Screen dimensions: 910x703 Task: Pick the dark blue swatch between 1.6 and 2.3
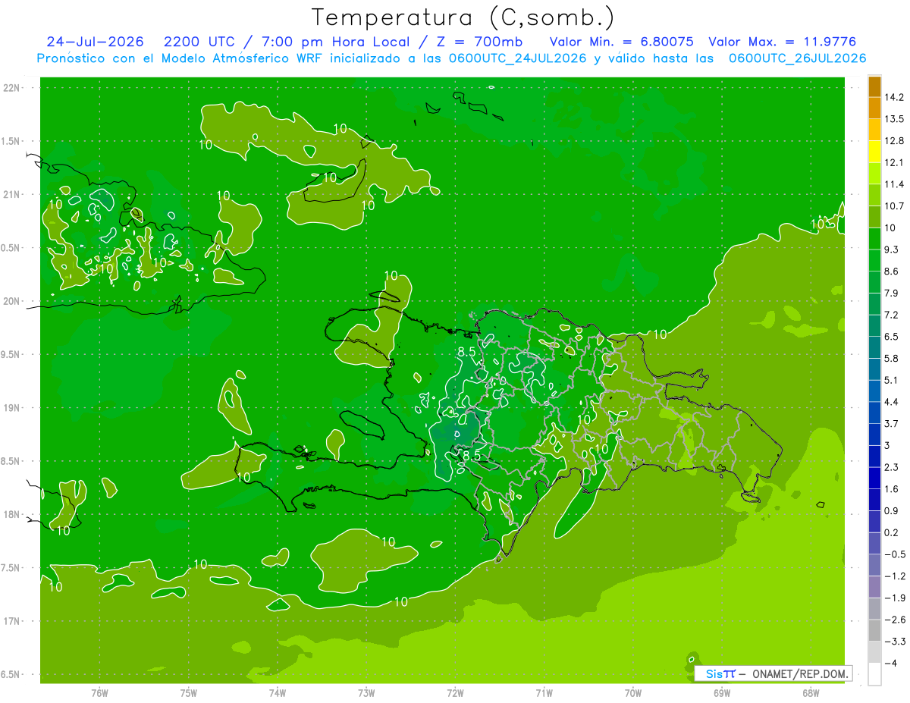click(874, 479)
